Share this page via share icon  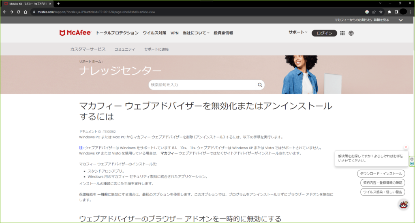click(374, 12)
